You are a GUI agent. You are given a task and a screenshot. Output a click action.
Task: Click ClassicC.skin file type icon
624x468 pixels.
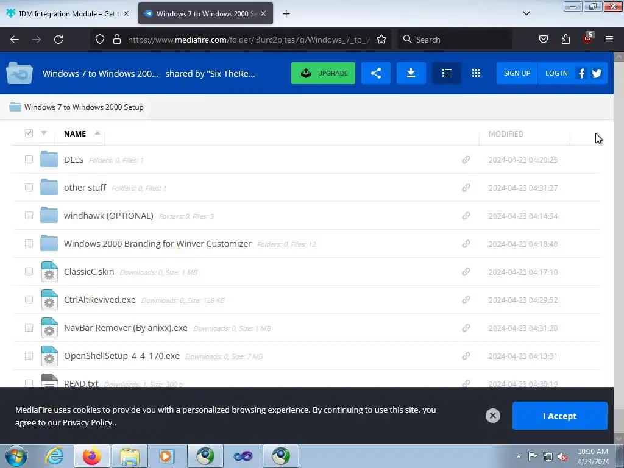click(x=49, y=272)
